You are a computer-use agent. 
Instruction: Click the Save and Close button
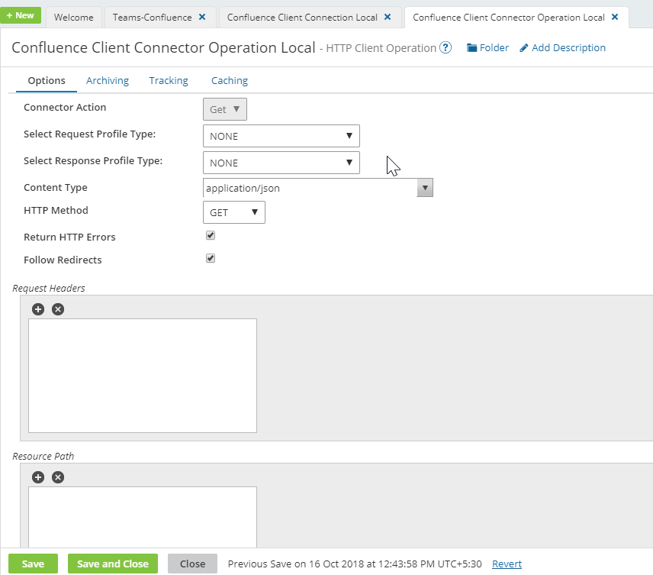(x=113, y=564)
